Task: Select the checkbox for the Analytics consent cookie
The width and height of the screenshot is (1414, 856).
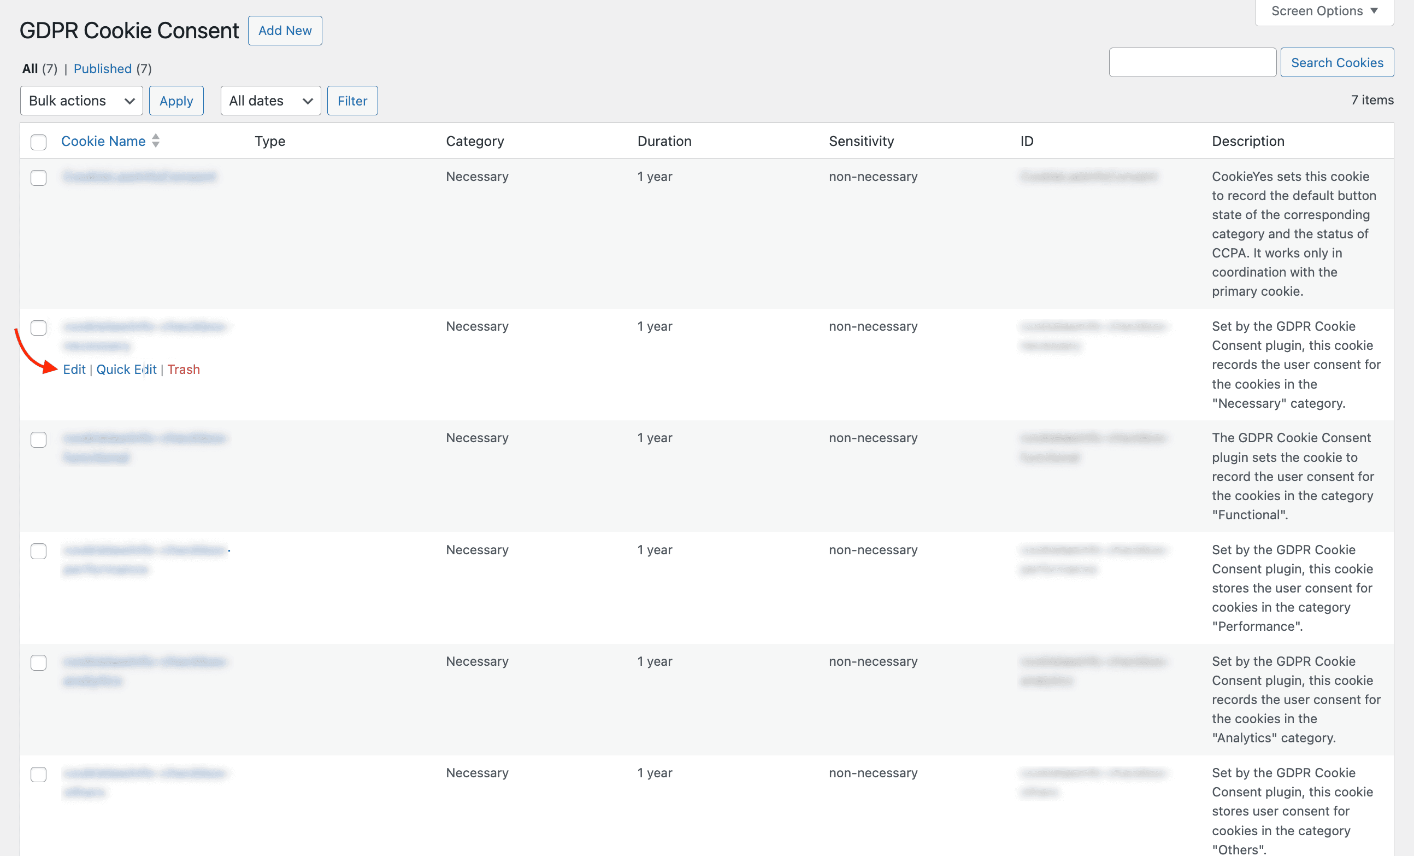Action: tap(38, 662)
